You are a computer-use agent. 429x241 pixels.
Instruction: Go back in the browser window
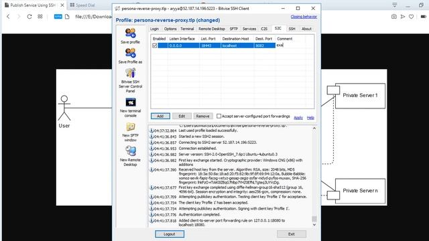(x=8, y=17)
